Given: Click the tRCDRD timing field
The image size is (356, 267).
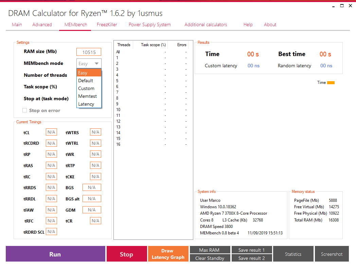Looking at the screenshot, I should [x=51, y=143].
